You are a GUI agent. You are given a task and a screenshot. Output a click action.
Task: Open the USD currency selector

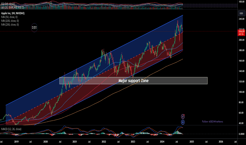click(x=241, y=13)
